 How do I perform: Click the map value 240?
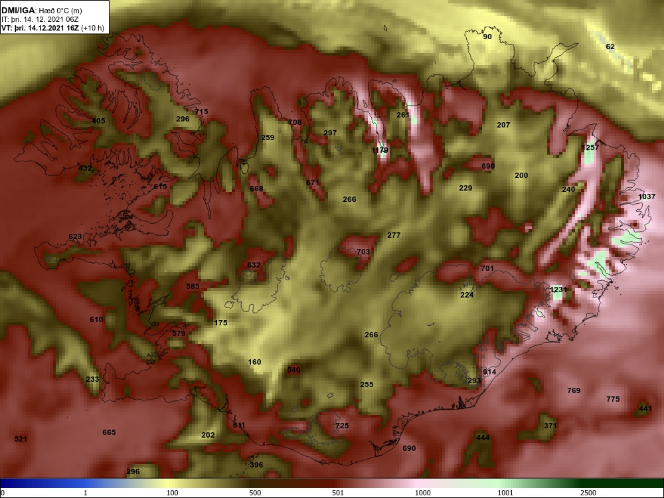coord(568,189)
